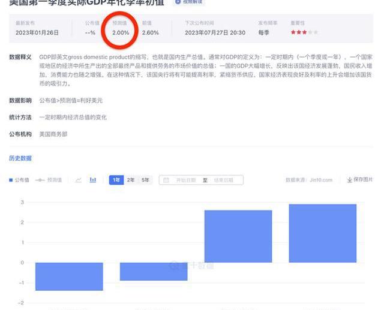Select the 2年 time range
The width and height of the screenshot is (384, 310).
pos(131,180)
